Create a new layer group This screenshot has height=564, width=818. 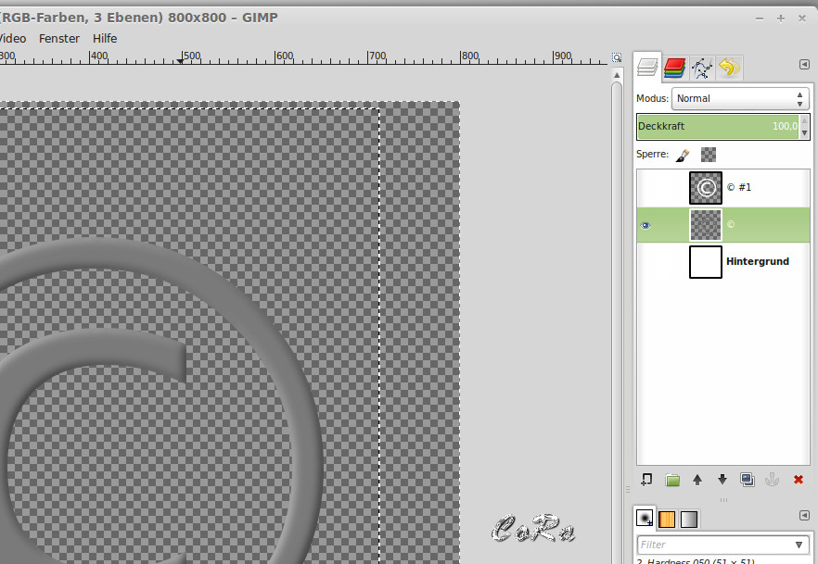pyautogui.click(x=672, y=480)
